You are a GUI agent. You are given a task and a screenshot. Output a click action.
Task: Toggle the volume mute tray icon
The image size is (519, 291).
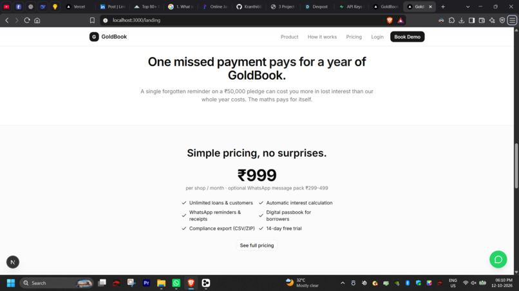click(474, 283)
